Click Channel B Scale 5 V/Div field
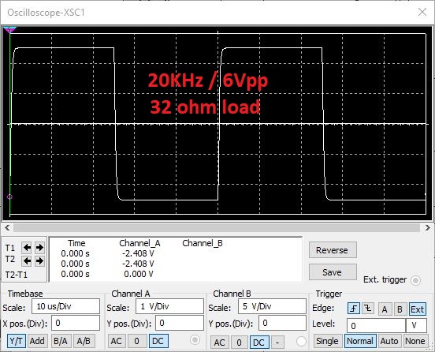This screenshot has width=435, height=352. tap(272, 306)
